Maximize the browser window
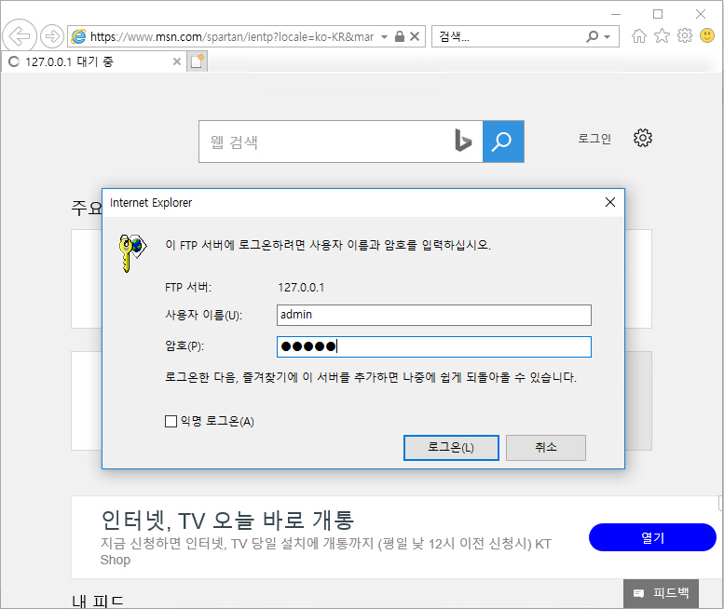 point(658,14)
